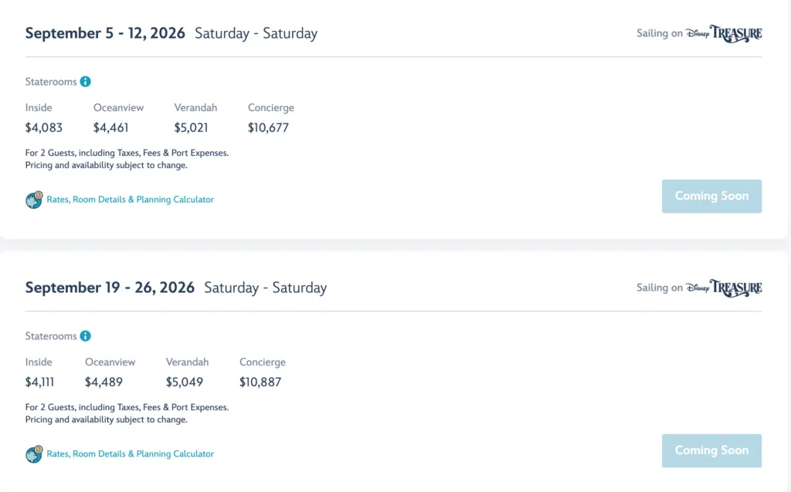Select the $10,887 Concierge stateroom price
The height and width of the screenshot is (492, 791).
pyautogui.click(x=260, y=382)
